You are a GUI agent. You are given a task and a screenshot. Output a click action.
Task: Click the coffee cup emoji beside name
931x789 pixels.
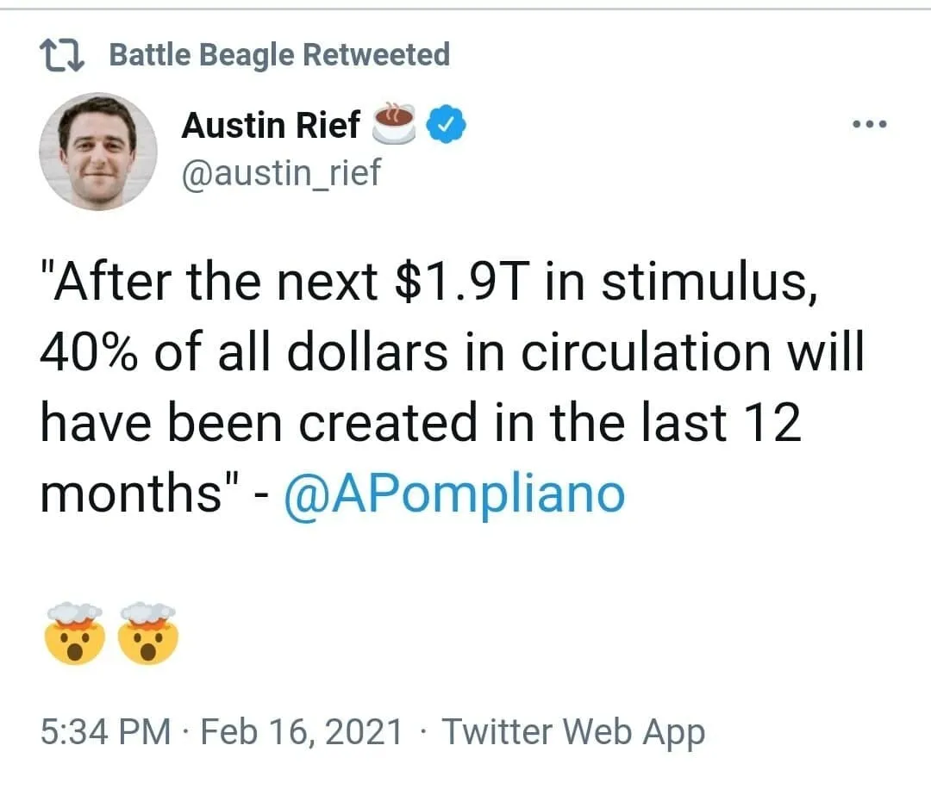394,123
